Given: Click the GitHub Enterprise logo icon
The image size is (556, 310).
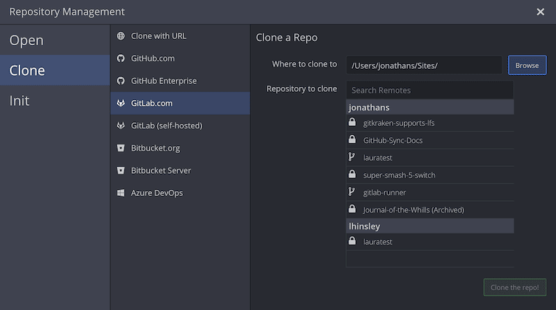Looking at the screenshot, I should [x=121, y=81].
